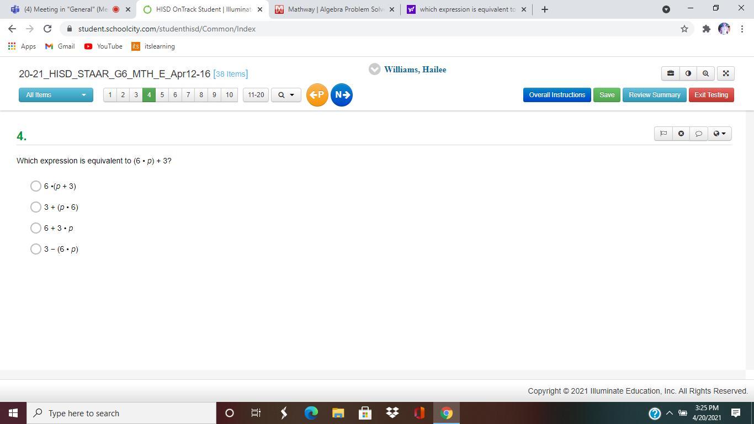Viewport: 754px width, 424px height.
Task: Open Overall Instructions
Action: (x=557, y=95)
